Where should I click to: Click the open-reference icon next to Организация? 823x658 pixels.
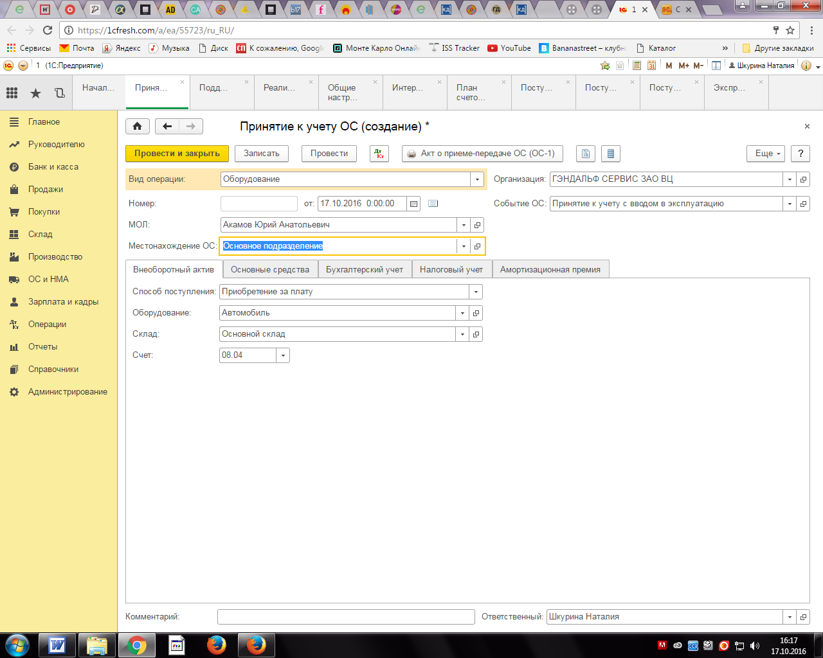coord(803,180)
